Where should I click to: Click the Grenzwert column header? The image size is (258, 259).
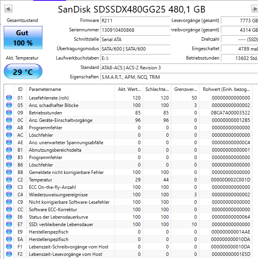click(x=185, y=89)
